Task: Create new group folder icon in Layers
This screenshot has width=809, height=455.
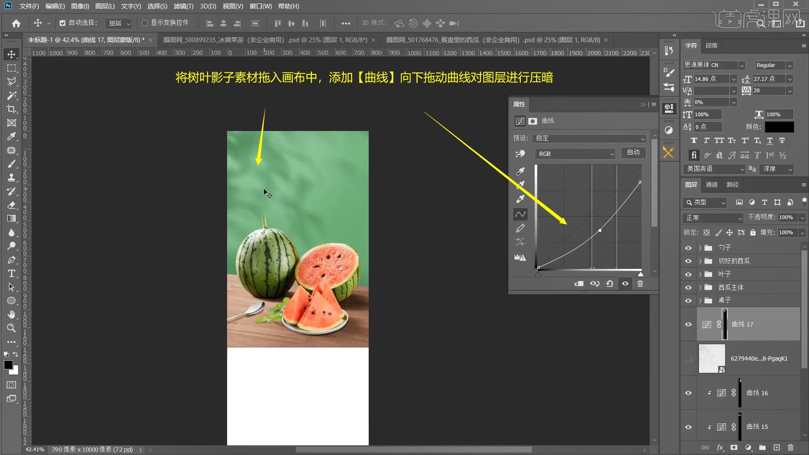Action: [x=762, y=447]
